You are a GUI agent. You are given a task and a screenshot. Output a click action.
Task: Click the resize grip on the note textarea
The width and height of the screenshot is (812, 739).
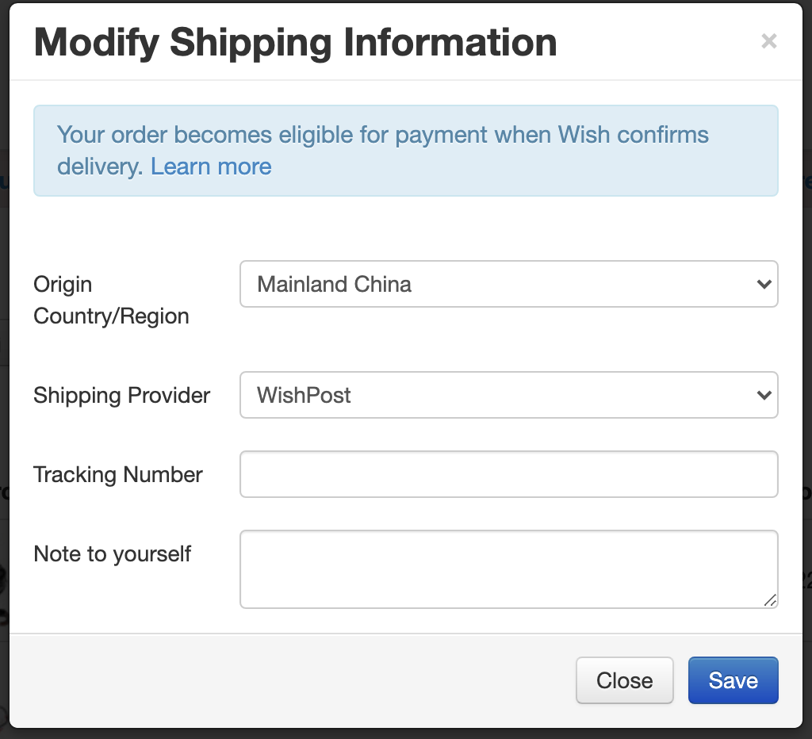(x=770, y=600)
